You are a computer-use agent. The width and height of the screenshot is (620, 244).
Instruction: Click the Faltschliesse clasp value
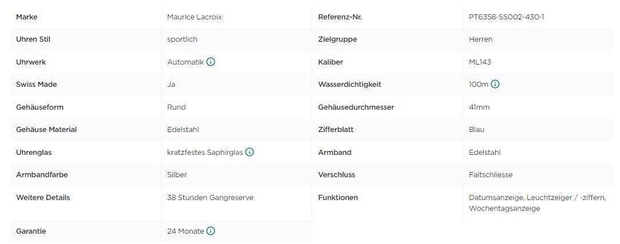tap(491, 174)
